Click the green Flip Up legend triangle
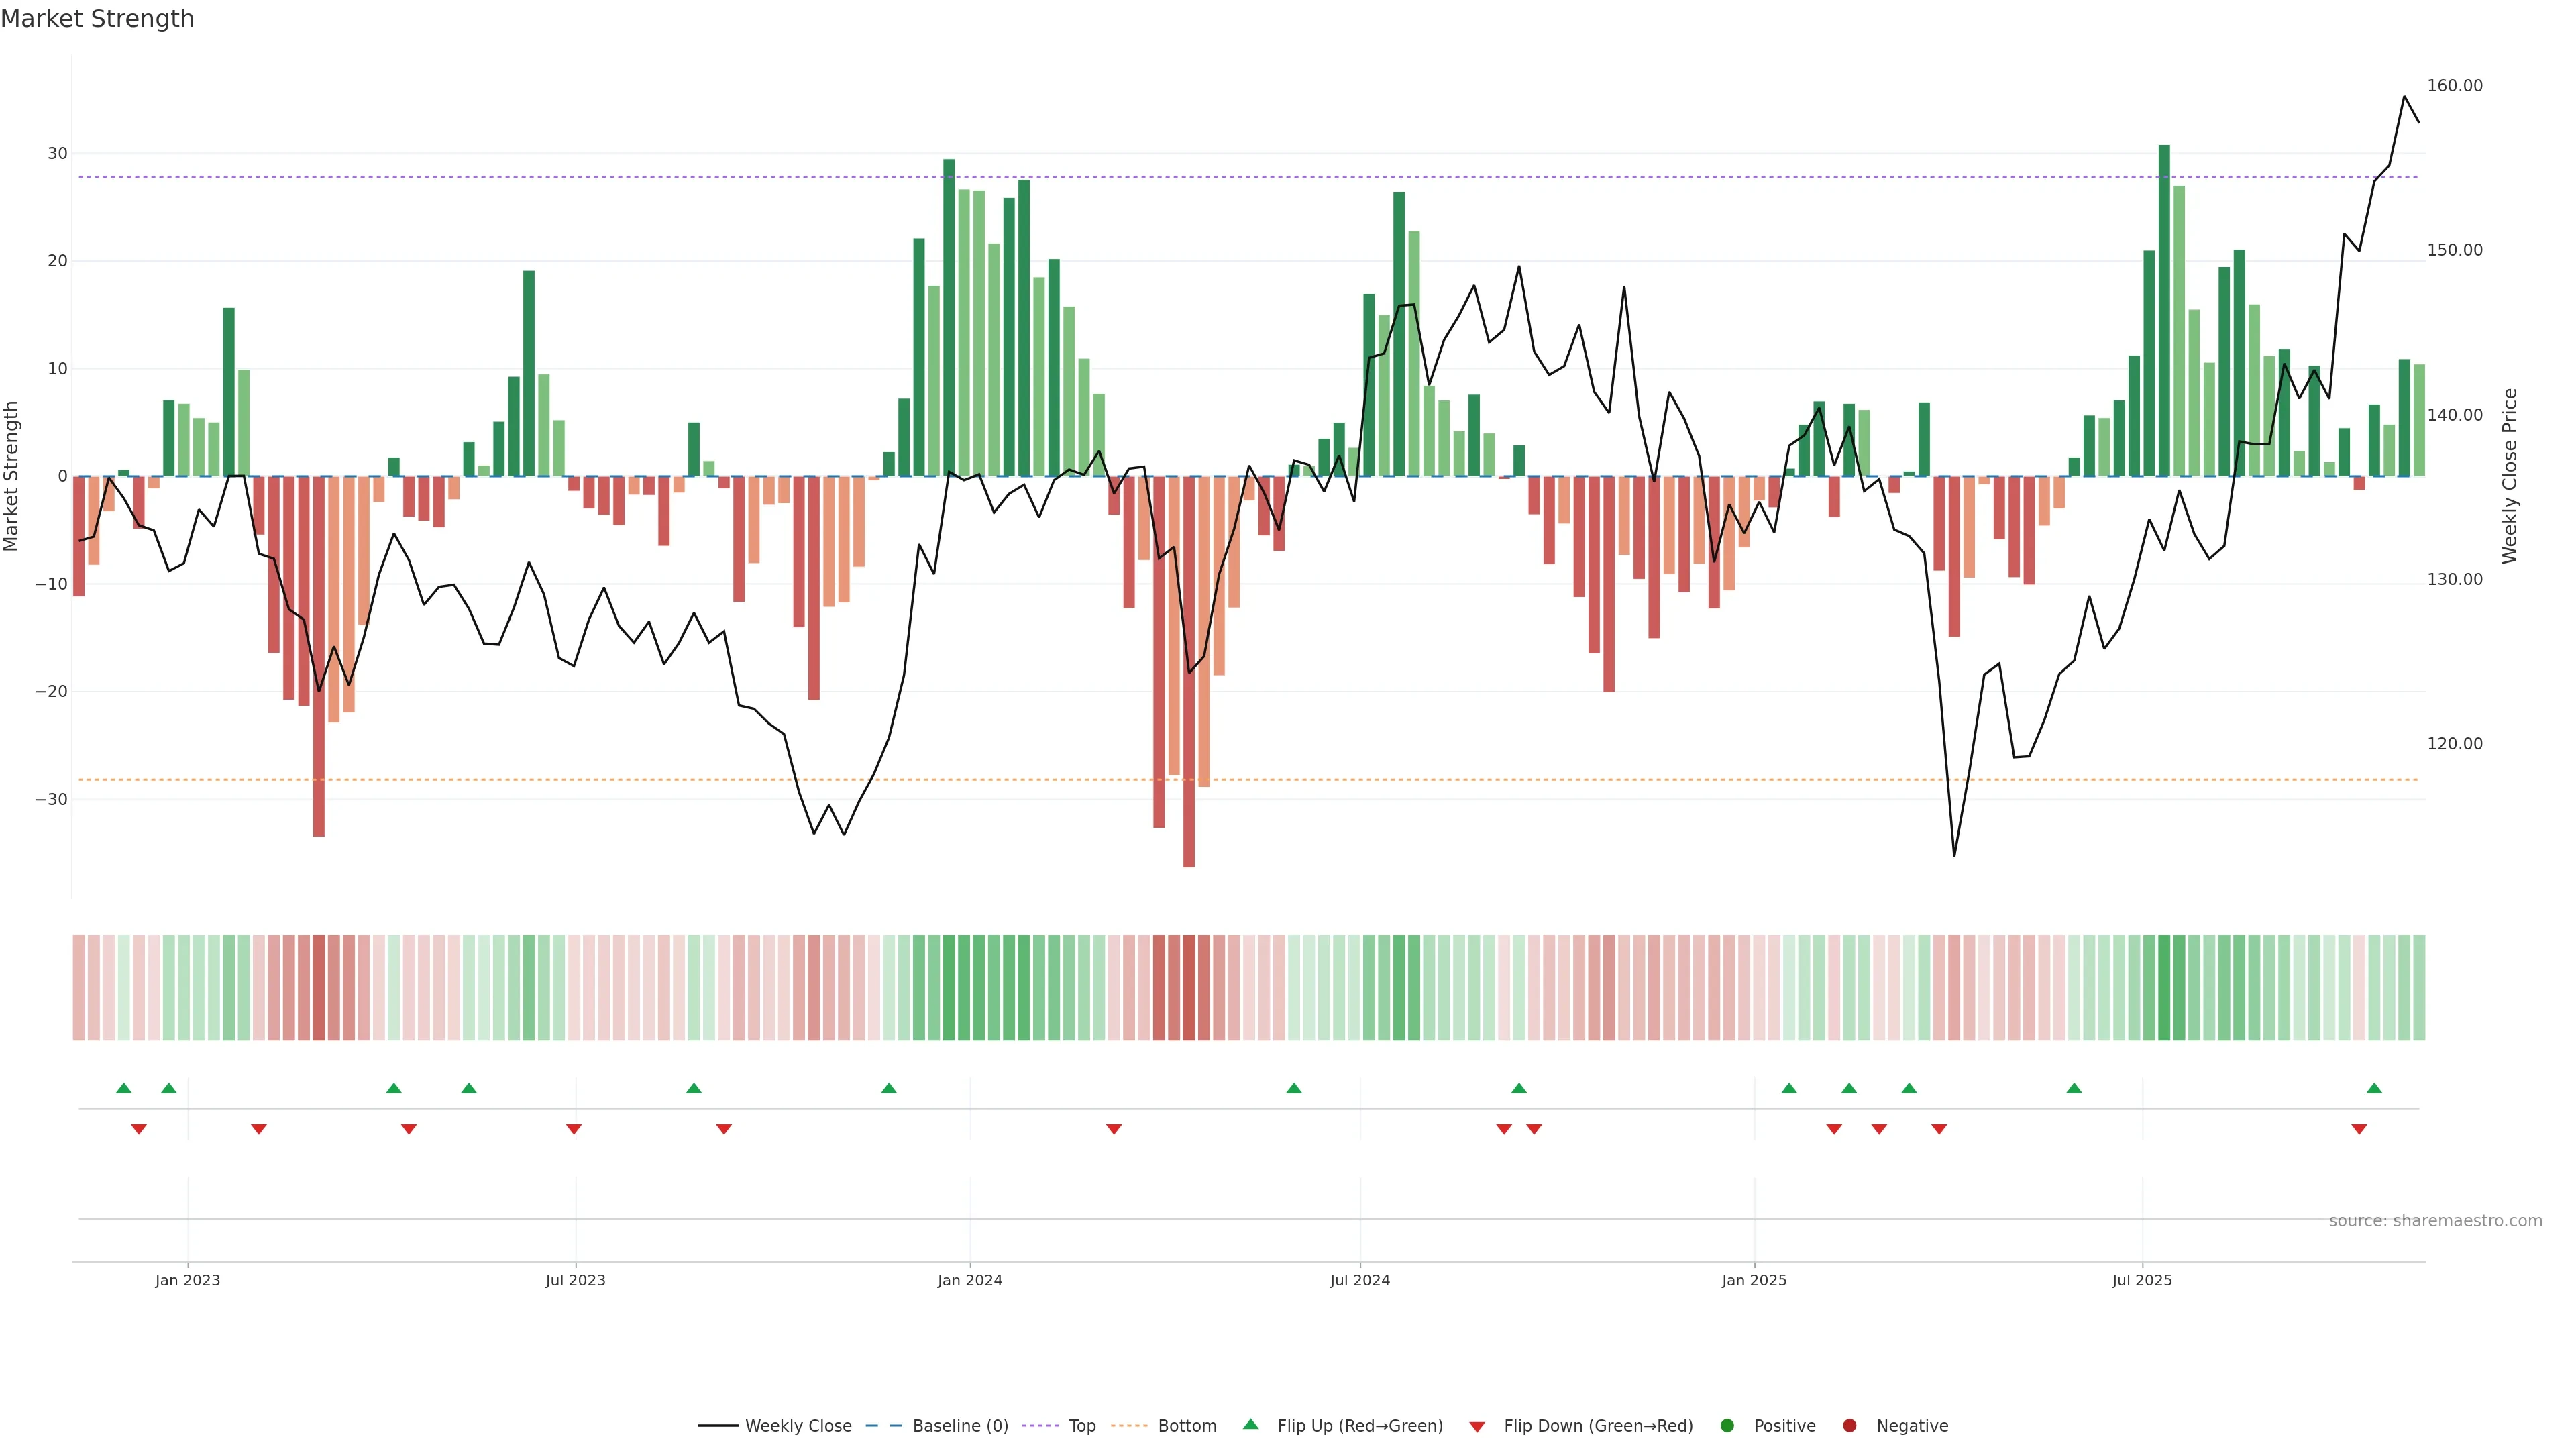 point(1250,1424)
